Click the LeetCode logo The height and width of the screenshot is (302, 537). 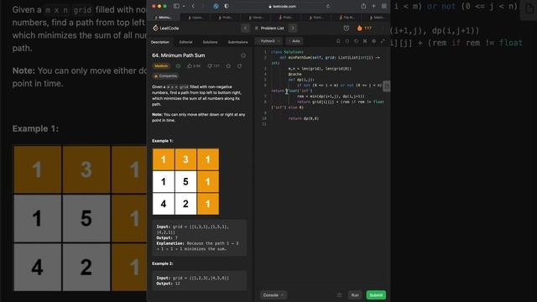166,28
